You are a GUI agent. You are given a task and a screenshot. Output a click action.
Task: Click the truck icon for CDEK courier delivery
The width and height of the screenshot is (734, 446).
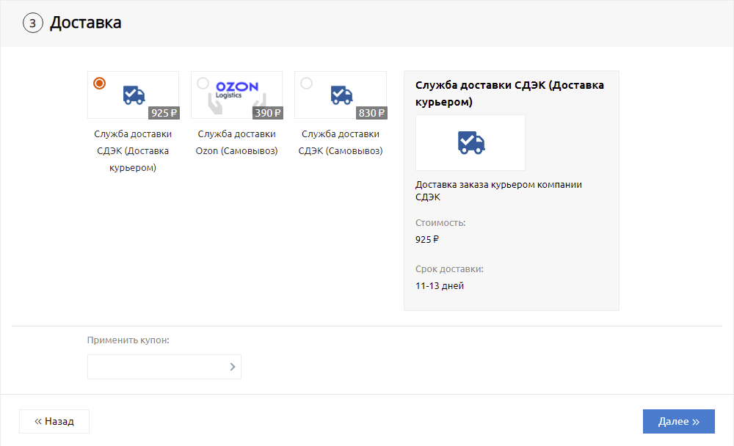pos(134,95)
